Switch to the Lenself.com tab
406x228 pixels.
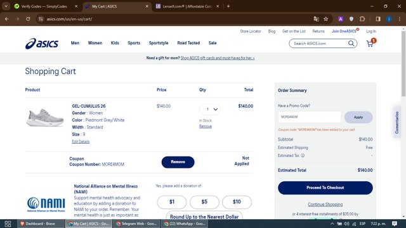[187, 6]
